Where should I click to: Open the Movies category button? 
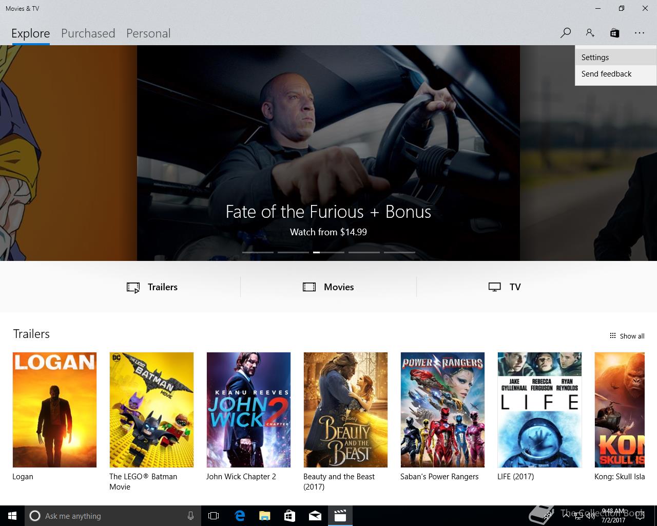pyautogui.click(x=328, y=287)
